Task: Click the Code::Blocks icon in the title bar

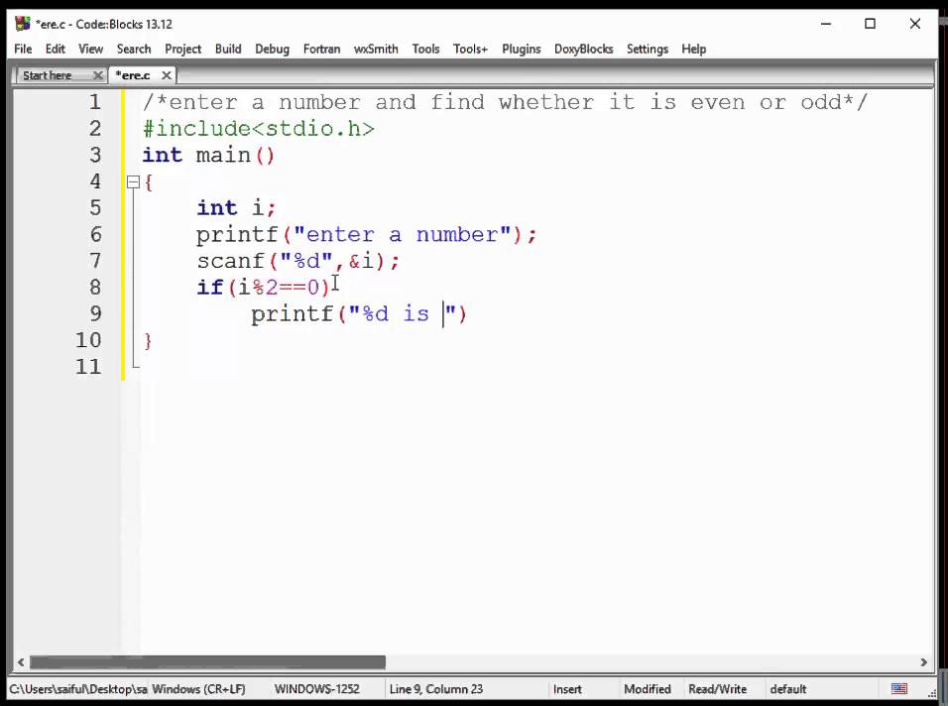Action: (x=21, y=23)
